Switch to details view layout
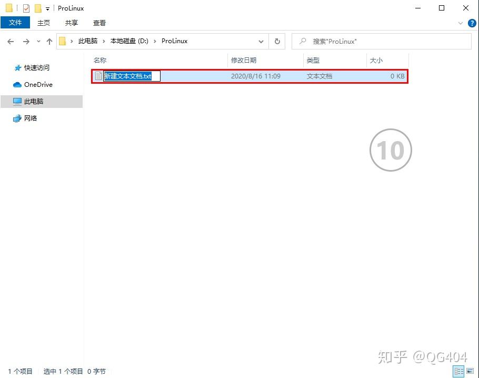This screenshot has height=378, width=479. [x=458, y=371]
